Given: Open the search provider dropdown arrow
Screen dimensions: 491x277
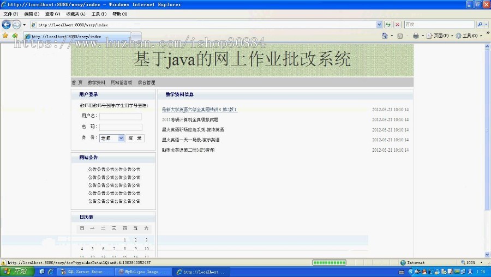Looking at the screenshot, I should coord(486,25).
